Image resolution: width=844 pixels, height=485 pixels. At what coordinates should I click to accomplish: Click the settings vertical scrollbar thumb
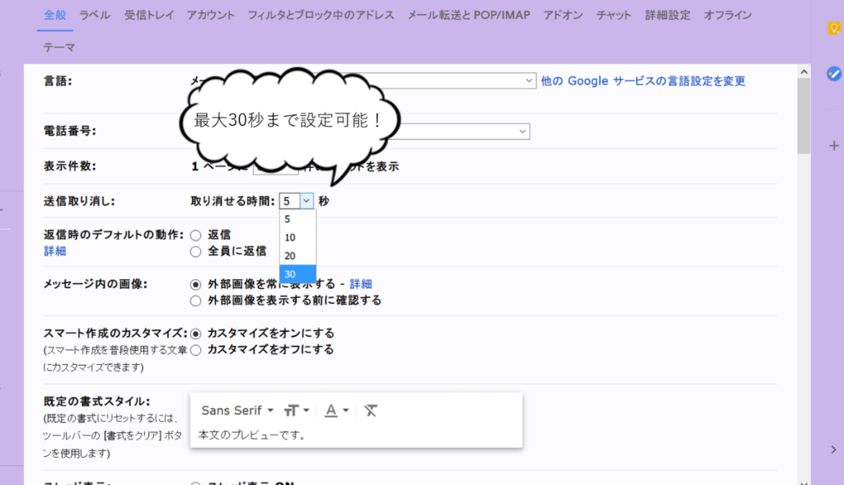(804, 116)
